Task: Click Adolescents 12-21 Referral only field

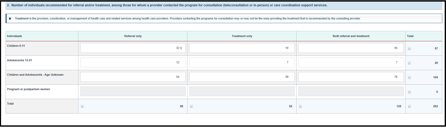Action: (133, 62)
